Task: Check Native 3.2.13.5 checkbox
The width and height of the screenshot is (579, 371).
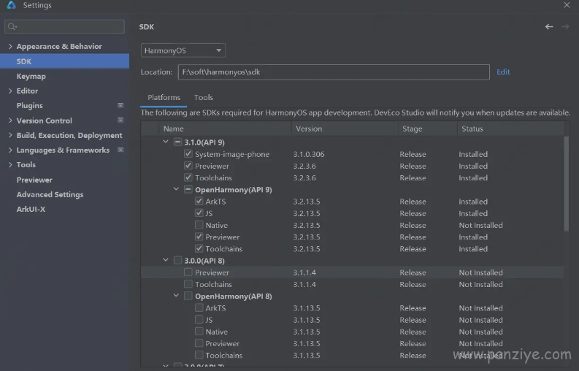Action: 199,225
